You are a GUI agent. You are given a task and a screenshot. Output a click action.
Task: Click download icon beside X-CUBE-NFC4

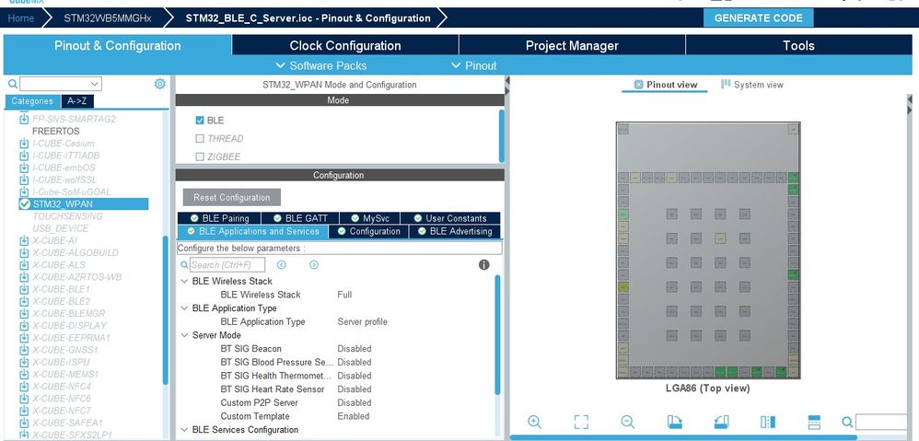(24, 387)
